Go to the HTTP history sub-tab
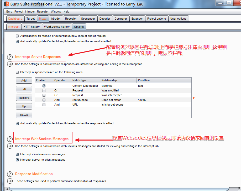The height and width of the screenshot is (191, 241). point(32,27)
